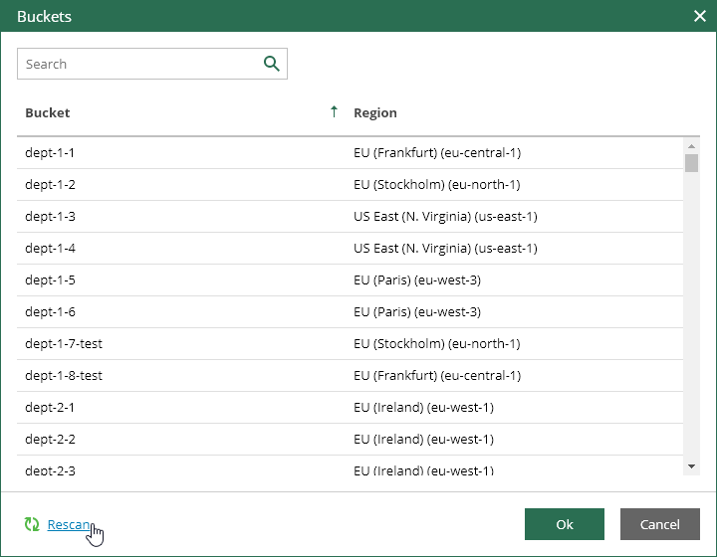
Task: Click the Cancel button
Action: [x=660, y=524]
